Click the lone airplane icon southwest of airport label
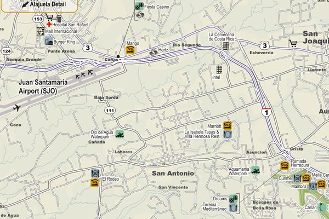 tap(16, 108)
